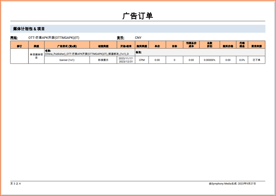The image size is (276, 196).
Task: Click the 总数折扣 column header
Action: [210, 44]
